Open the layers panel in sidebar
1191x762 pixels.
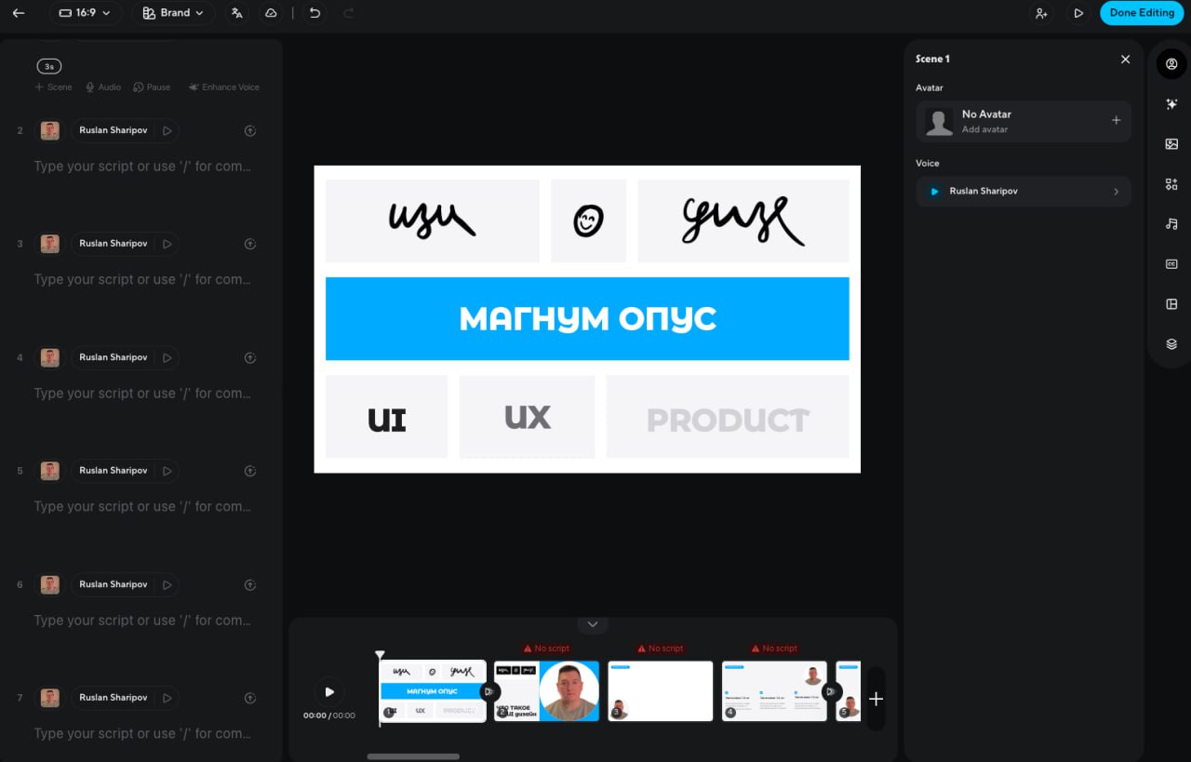point(1171,344)
